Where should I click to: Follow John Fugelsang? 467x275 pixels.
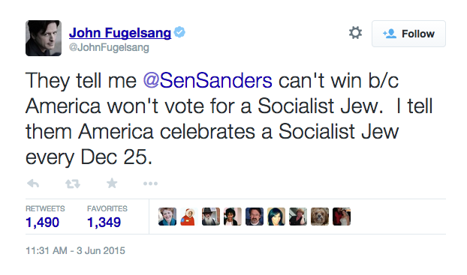(x=408, y=34)
